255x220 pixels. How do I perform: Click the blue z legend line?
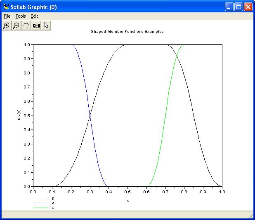[x=40, y=203]
